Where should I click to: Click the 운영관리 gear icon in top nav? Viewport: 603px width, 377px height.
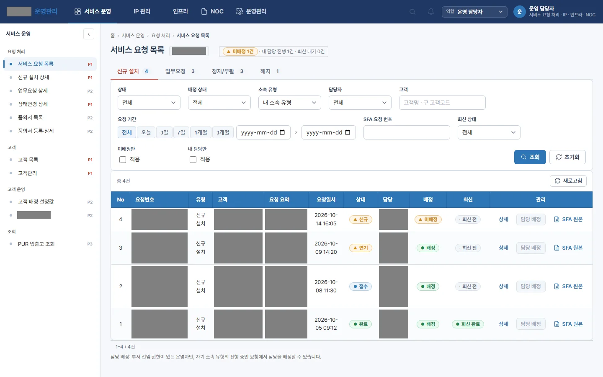(240, 12)
